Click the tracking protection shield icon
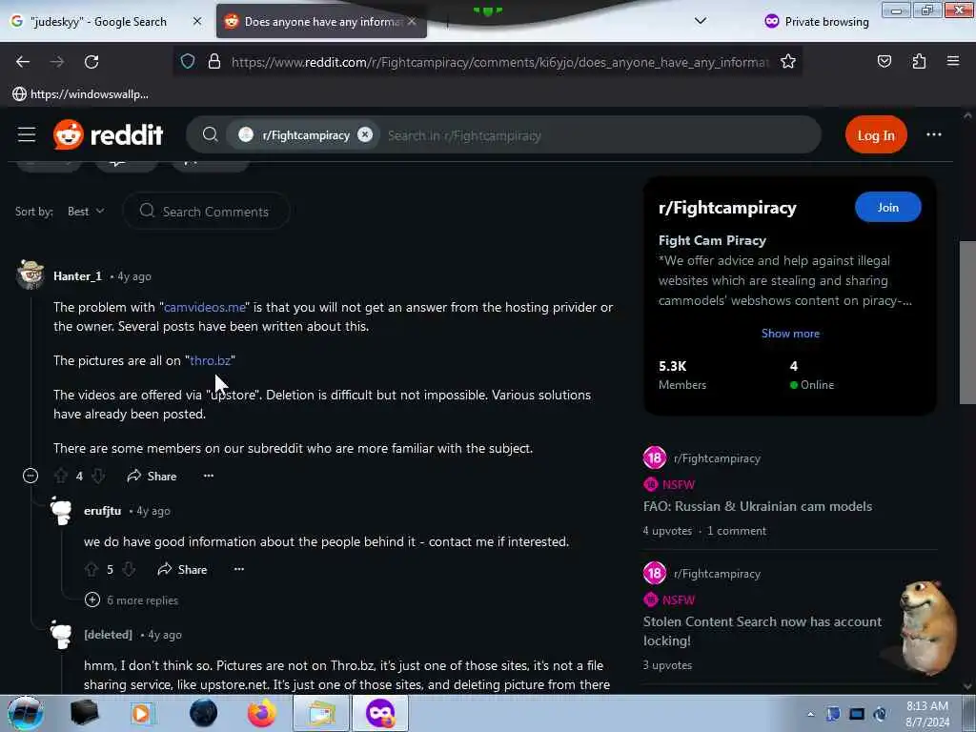Viewport: 976px width, 732px height. point(188,61)
